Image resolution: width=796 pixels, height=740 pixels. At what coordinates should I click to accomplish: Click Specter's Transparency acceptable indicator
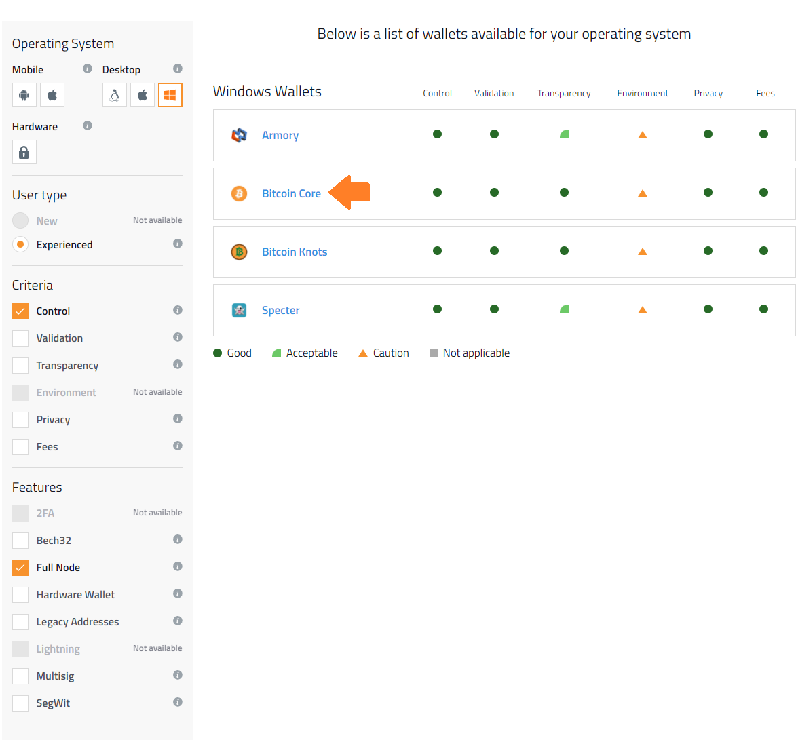[564, 309]
